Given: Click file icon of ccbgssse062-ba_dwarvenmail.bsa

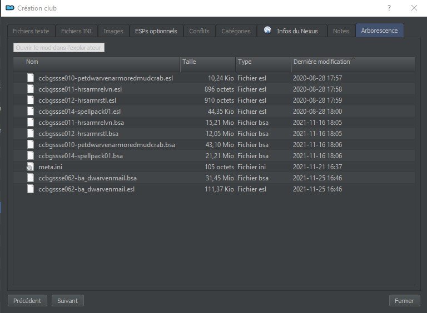Looking at the screenshot, I should tap(31, 178).
